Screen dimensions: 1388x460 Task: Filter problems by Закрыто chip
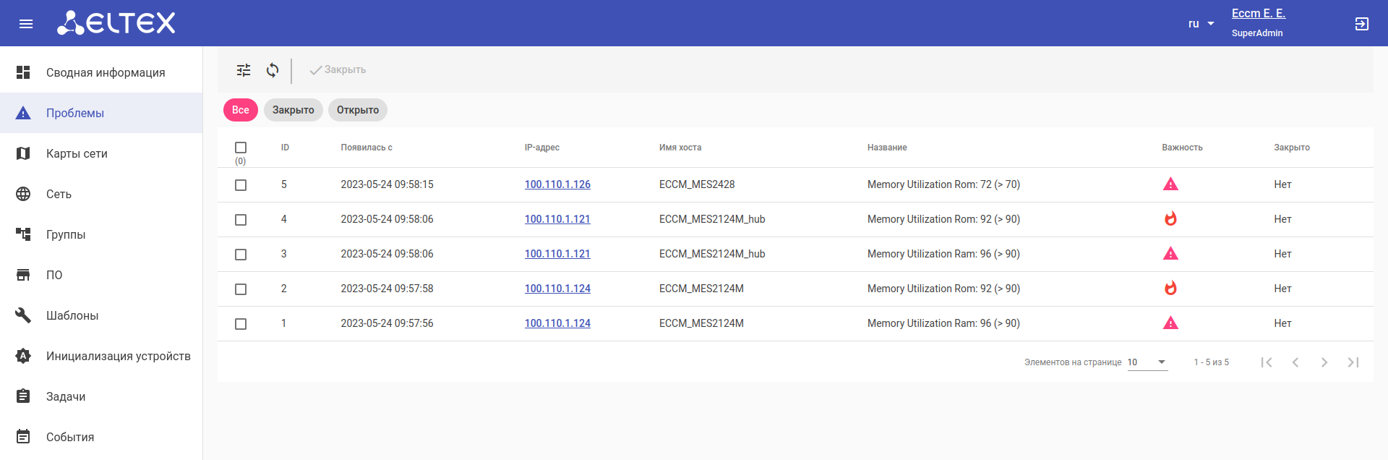tap(293, 110)
